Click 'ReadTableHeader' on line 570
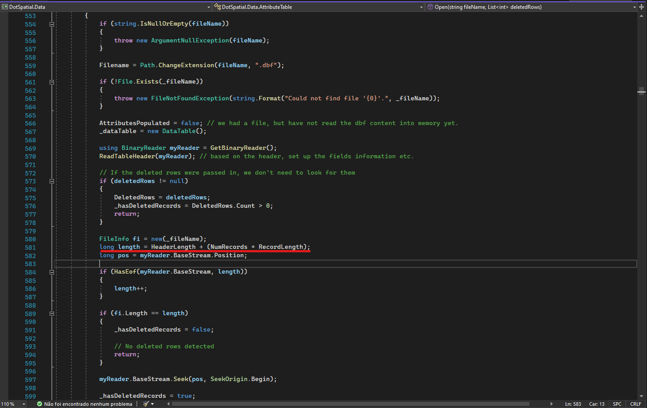This screenshot has width=647, height=408. pos(127,156)
